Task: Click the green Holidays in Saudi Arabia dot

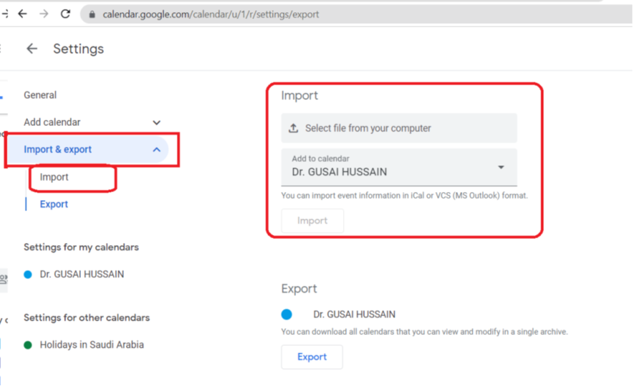Action: pyautogui.click(x=28, y=344)
